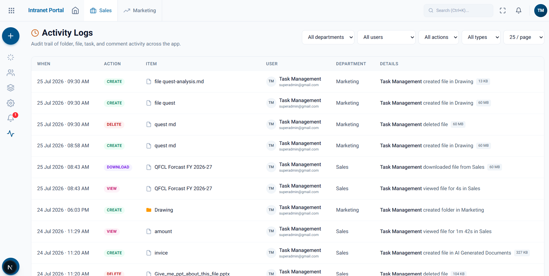Click file icon in DOWNLOAD QFCL Forcast row

(149, 167)
